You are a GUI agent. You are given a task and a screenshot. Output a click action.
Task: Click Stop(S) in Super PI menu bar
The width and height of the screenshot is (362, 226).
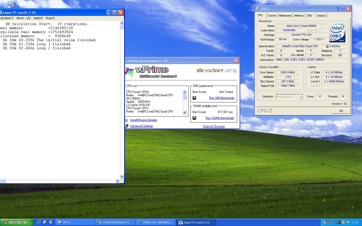pos(50,18)
